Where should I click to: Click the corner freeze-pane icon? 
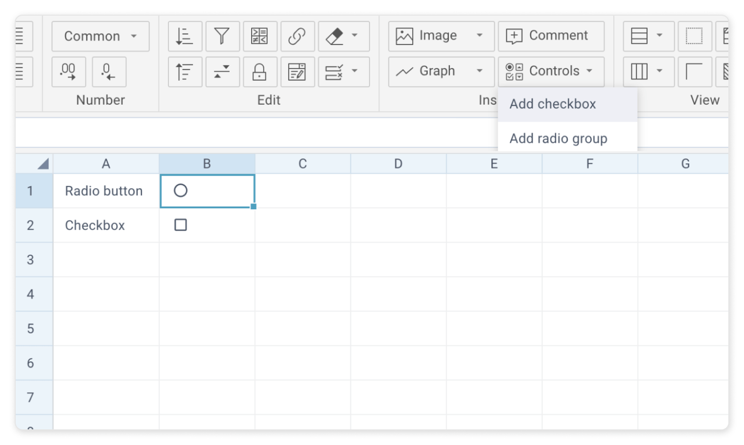[695, 72]
